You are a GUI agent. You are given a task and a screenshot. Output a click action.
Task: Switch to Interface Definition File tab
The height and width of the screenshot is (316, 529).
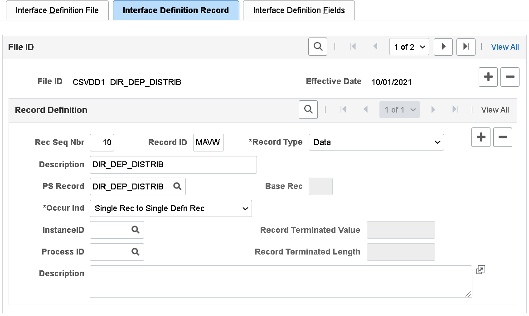point(57,10)
